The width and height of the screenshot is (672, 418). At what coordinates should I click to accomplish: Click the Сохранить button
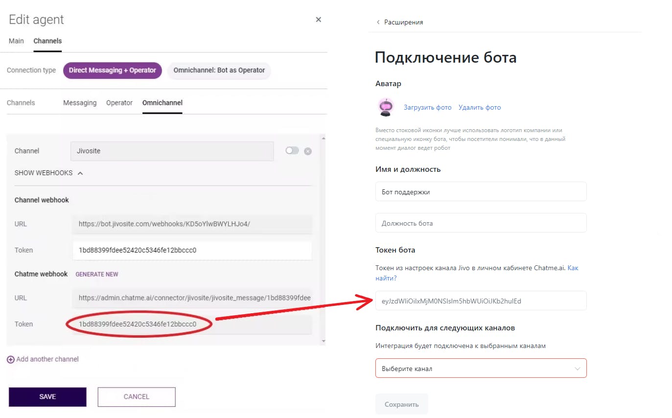(401, 404)
